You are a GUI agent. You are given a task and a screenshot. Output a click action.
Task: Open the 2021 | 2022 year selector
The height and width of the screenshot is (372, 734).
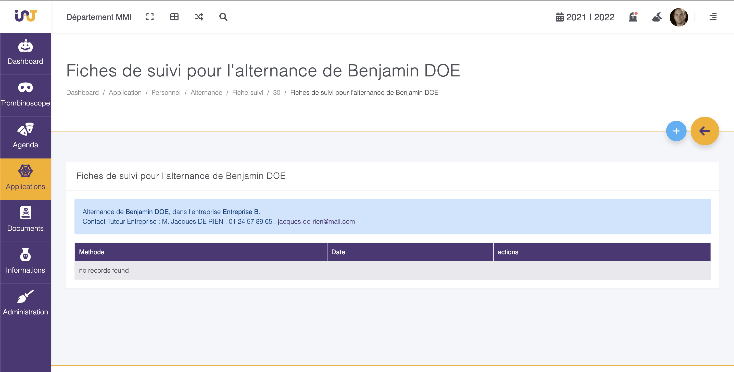586,17
